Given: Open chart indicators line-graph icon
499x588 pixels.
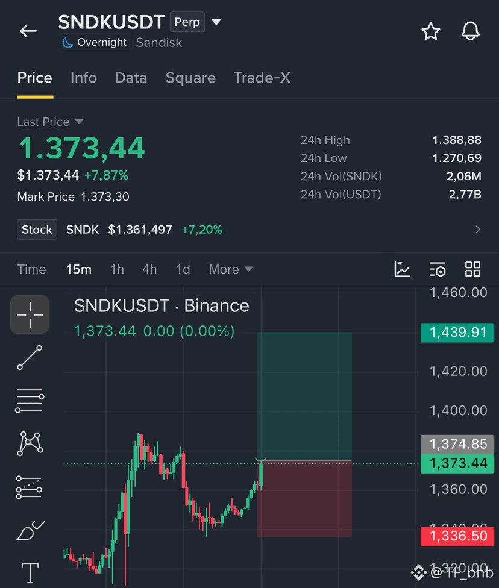Looking at the screenshot, I should click(x=402, y=269).
